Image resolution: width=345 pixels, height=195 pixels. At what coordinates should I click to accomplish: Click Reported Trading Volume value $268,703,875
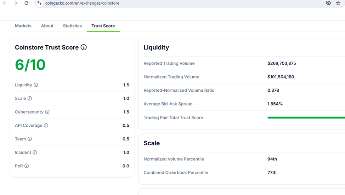pyautogui.click(x=282, y=63)
